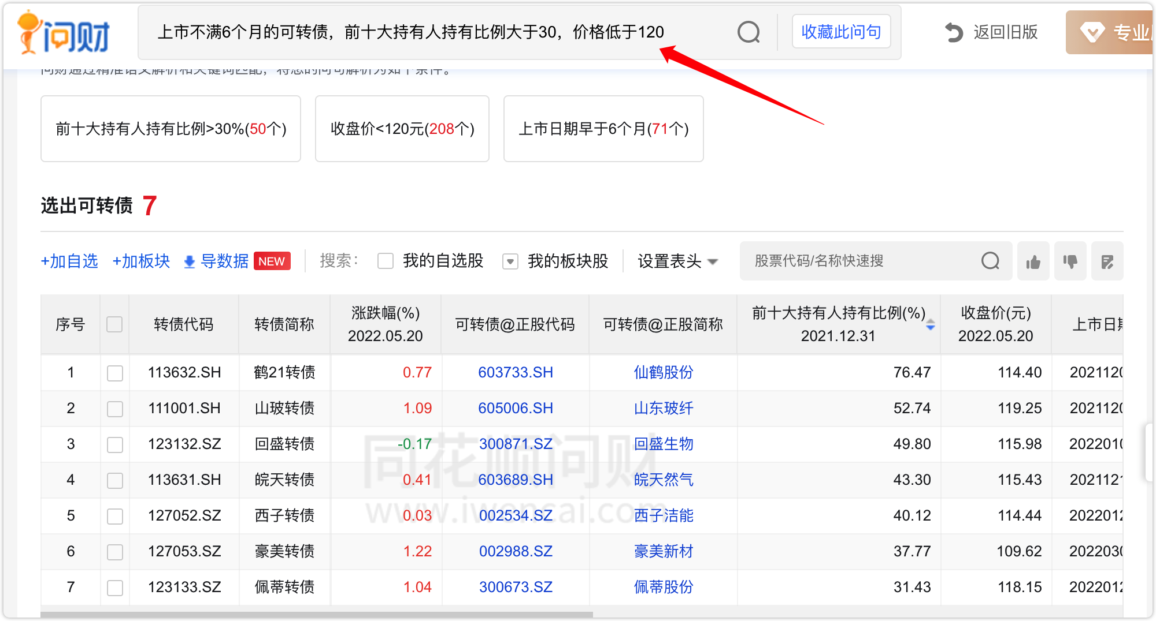Click the edit note icon beside thumbs down
Screen dimensions: 1156x621
point(1107,262)
